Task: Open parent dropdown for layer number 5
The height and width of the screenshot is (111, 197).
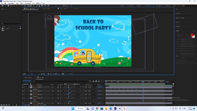Action: 92,94
